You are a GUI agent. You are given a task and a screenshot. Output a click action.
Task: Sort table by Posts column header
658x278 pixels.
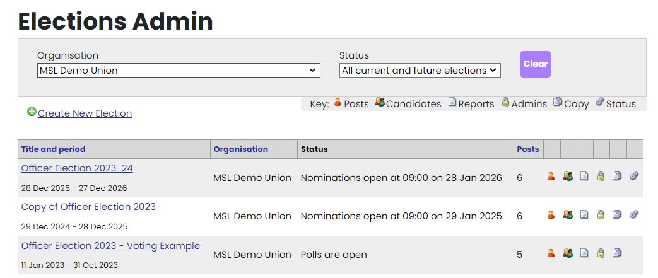tap(527, 149)
